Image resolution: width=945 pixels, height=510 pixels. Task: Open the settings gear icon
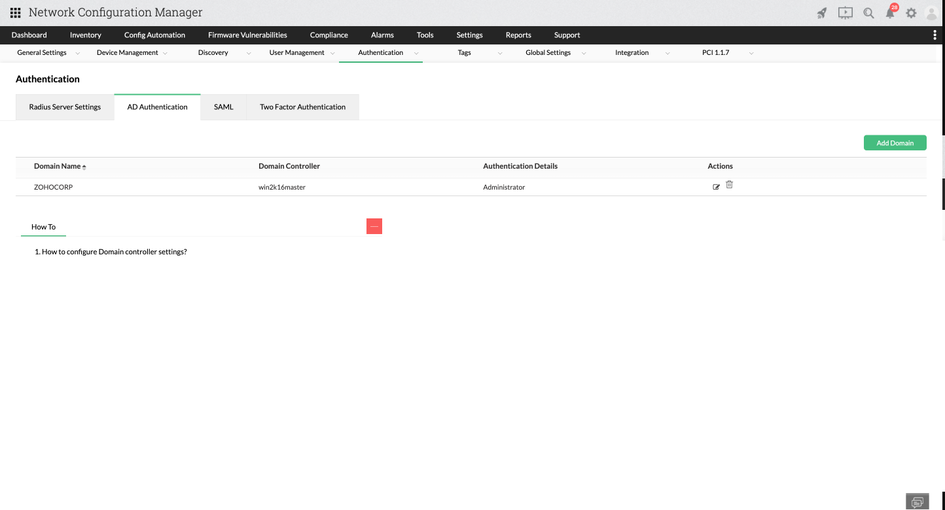[x=912, y=12]
